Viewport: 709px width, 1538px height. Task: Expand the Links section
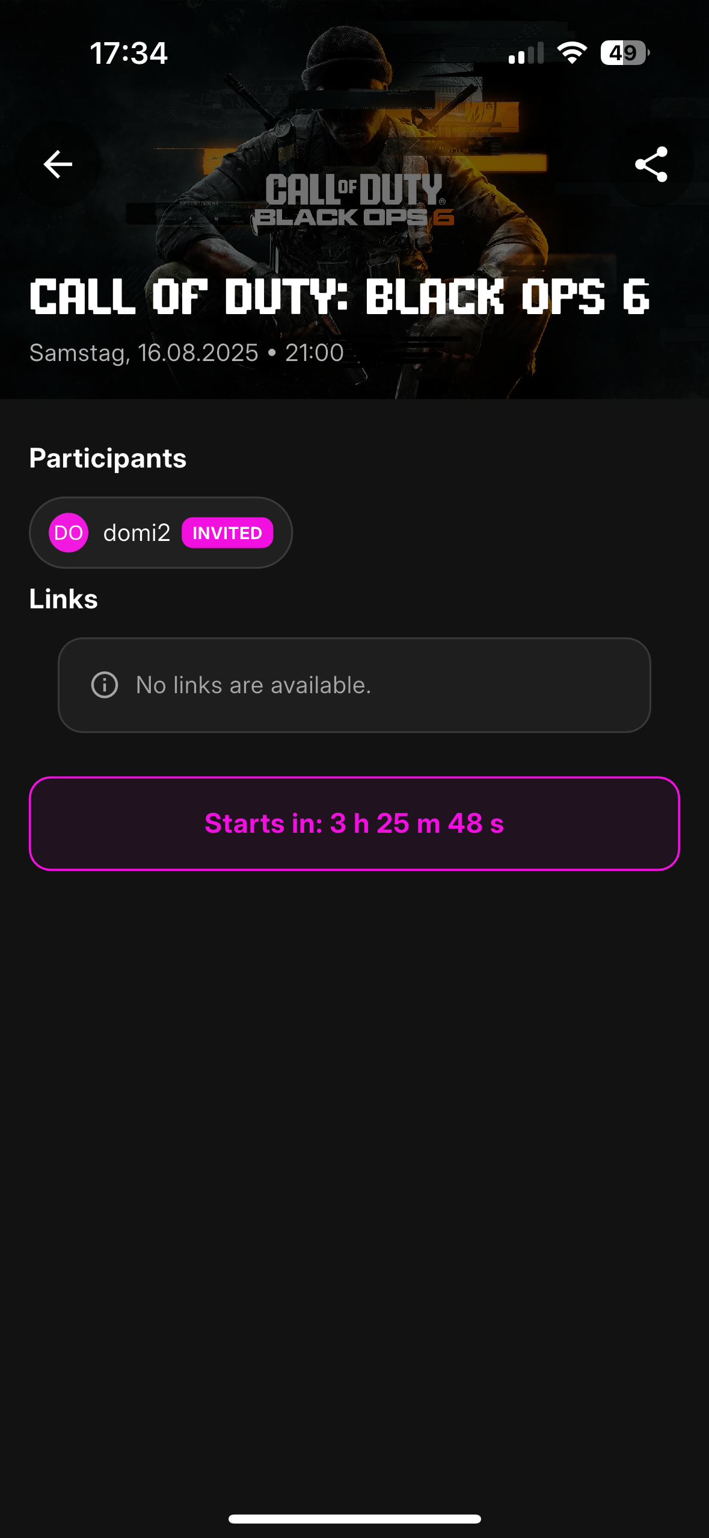63,598
